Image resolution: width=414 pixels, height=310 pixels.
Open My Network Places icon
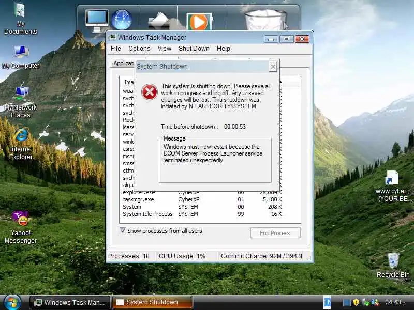click(21, 101)
